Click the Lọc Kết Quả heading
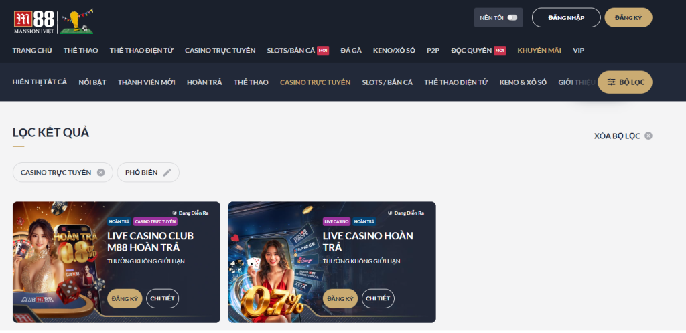 click(51, 132)
